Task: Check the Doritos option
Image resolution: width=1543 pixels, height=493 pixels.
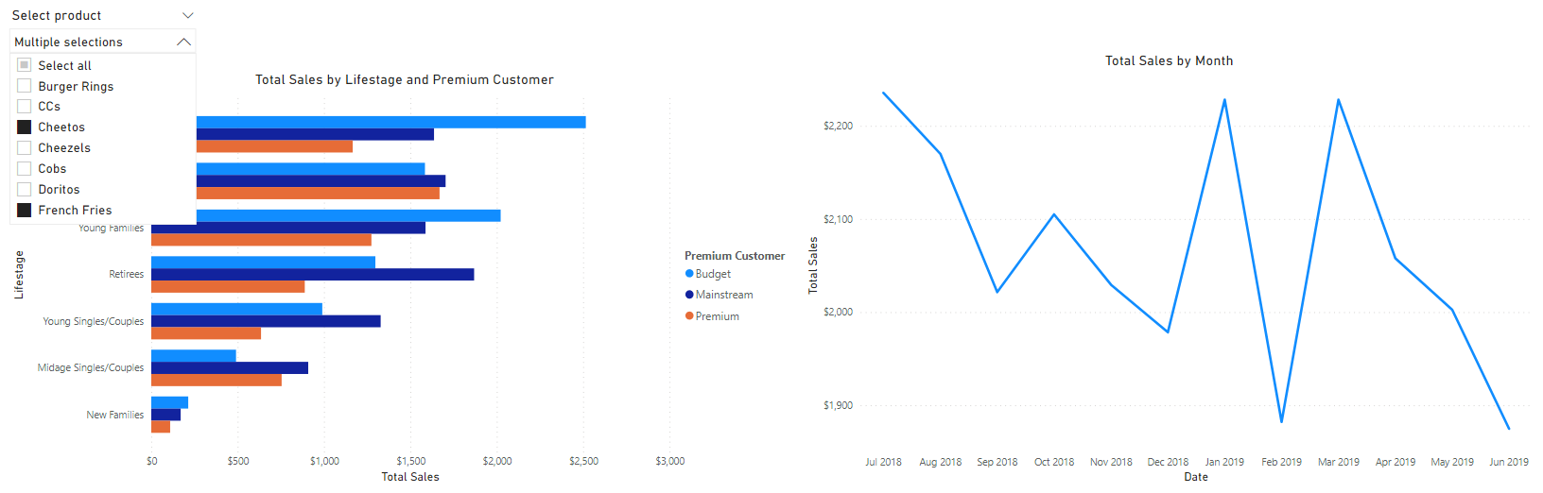Action: (x=25, y=189)
